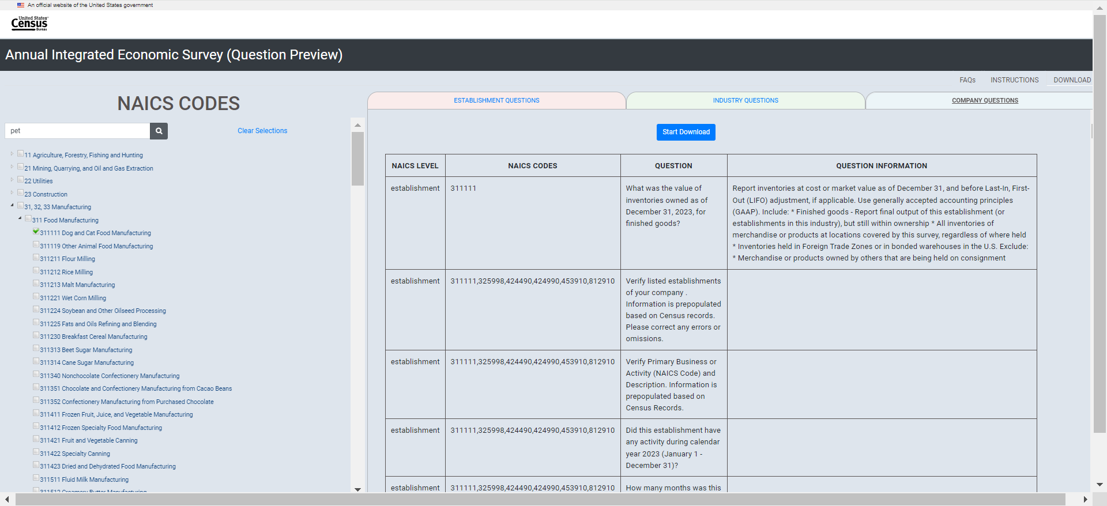Check the 311211 Flour Milling checkbox
This screenshot has height=506, width=1107.
[36, 258]
